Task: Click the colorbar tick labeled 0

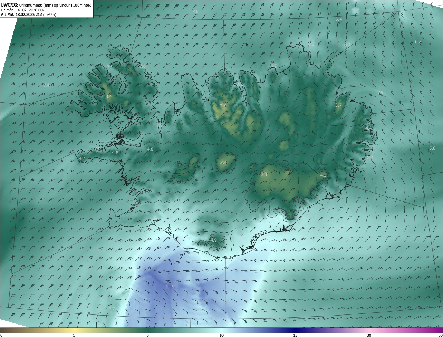Action: coord(1,335)
